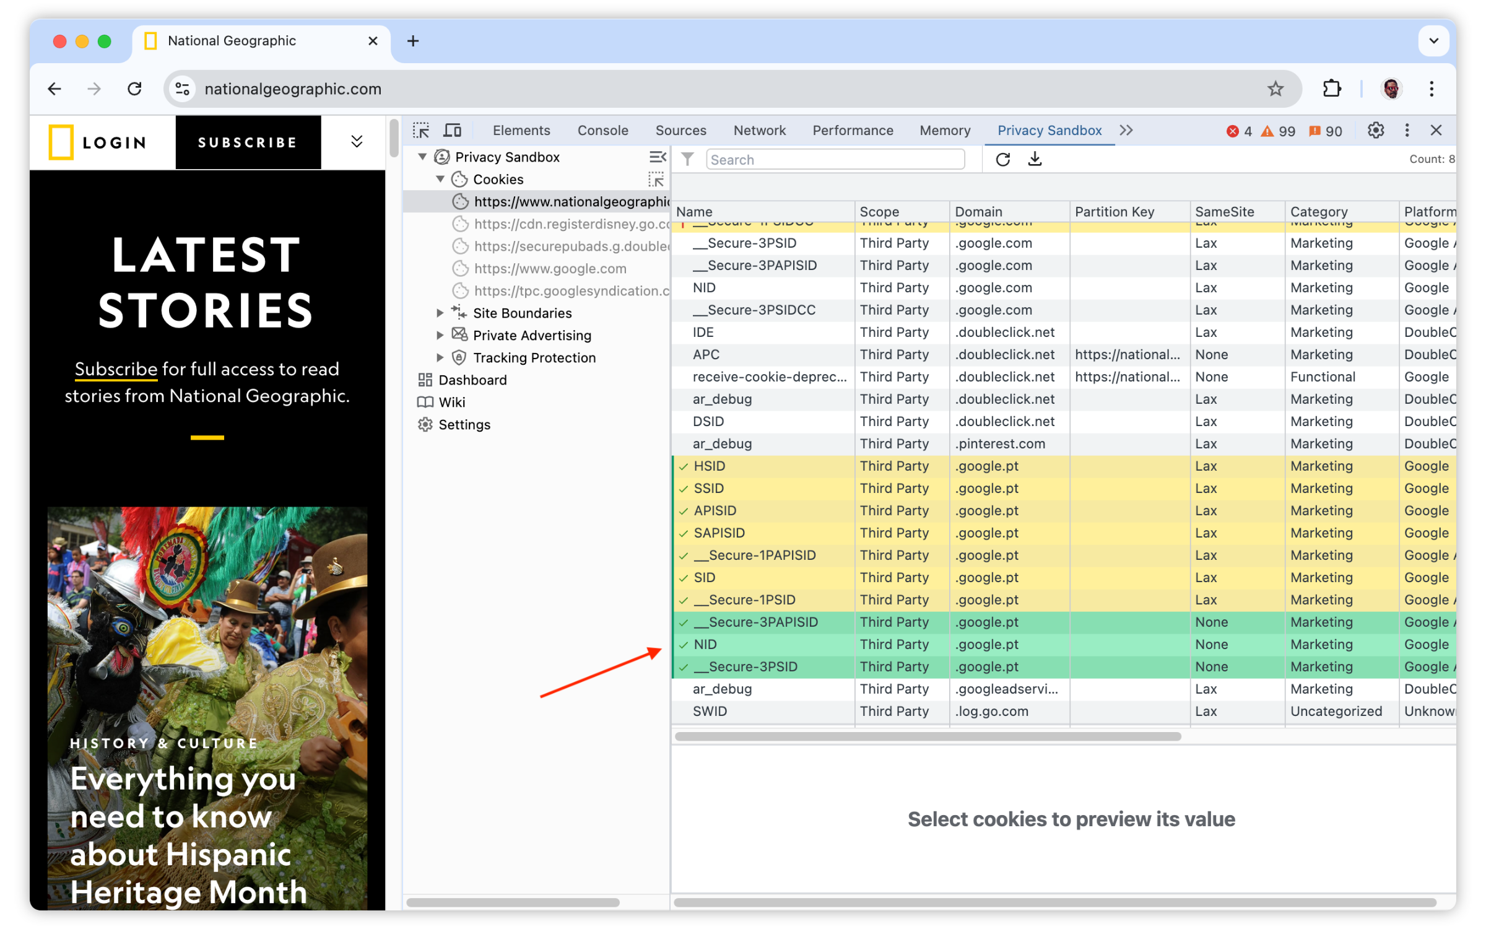1486x929 pixels.
Task: Click the cookie table horizontal scrollbar
Action: tap(928, 736)
